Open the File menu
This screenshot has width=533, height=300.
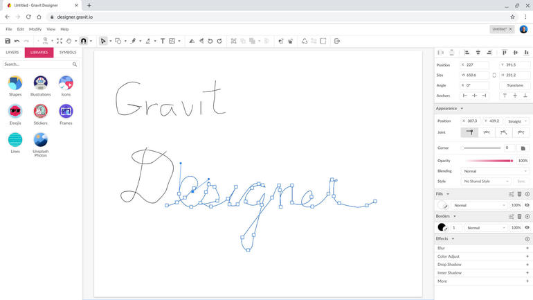[9, 29]
